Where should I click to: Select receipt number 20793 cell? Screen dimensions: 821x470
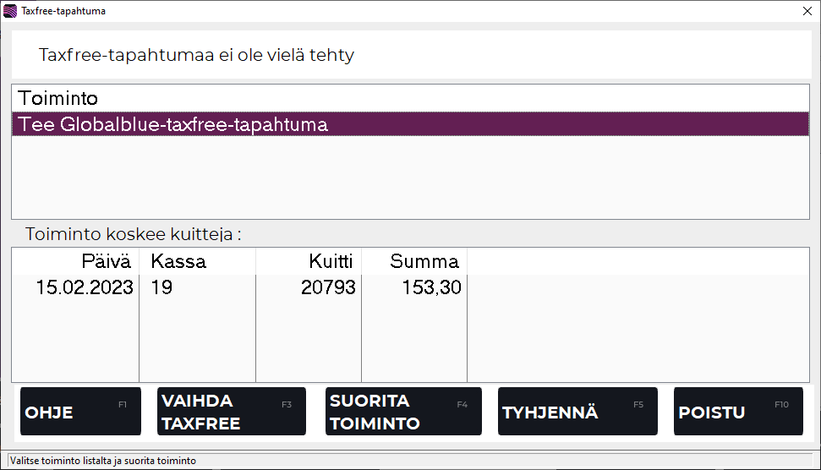pos(328,287)
